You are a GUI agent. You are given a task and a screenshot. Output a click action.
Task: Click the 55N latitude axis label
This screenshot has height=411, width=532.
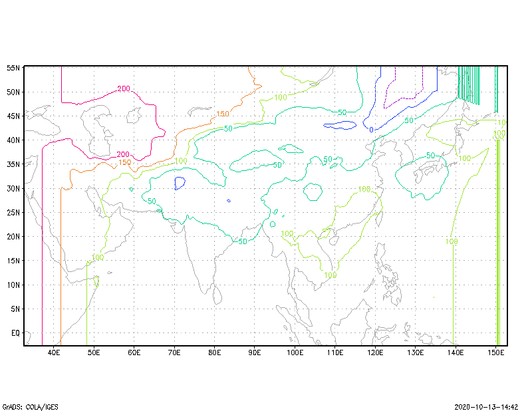pos(13,68)
